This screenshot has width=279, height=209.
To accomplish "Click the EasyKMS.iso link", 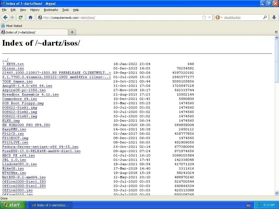I will click(14, 129).
